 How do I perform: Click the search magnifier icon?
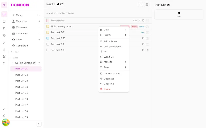point(4,63)
